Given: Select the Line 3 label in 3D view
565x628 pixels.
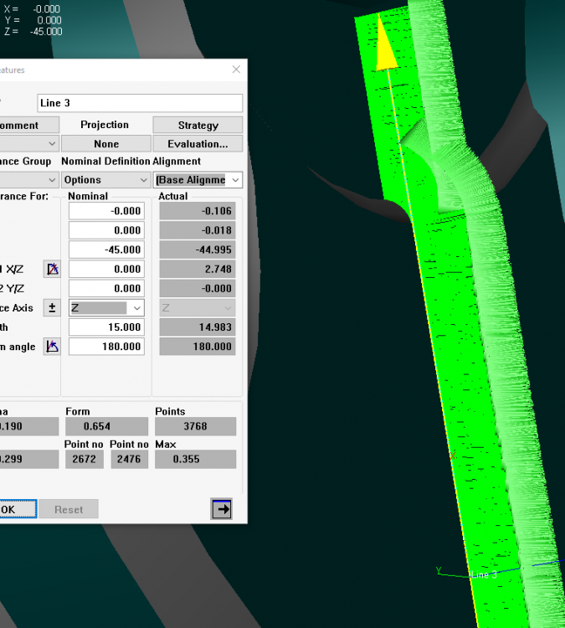Looking at the screenshot, I should [x=484, y=575].
